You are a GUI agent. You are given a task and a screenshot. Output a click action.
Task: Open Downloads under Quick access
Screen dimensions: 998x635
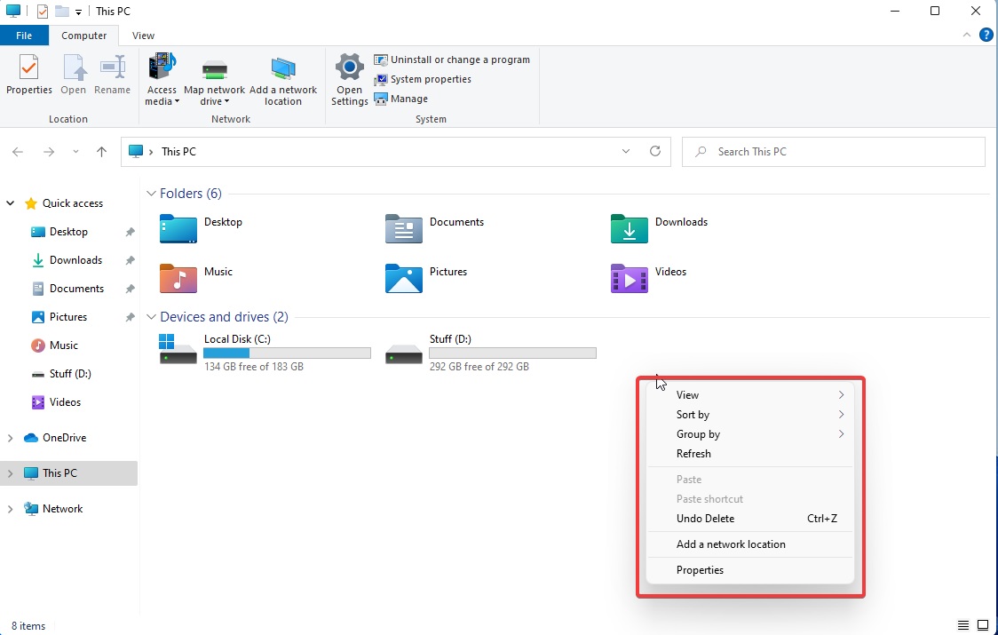pyautogui.click(x=75, y=260)
